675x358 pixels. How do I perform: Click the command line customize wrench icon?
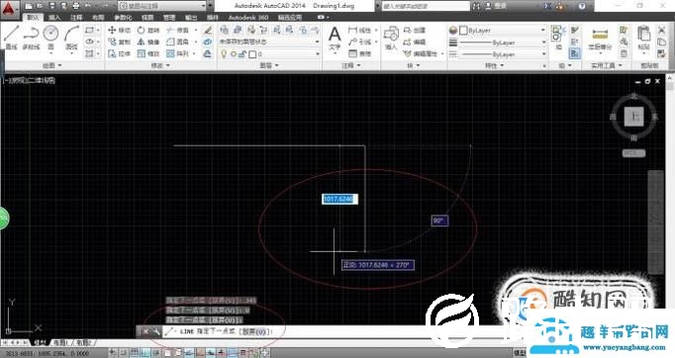pos(155,331)
